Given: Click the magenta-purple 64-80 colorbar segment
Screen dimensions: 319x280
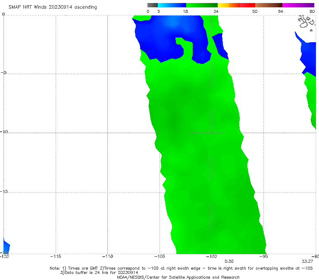Looking at the screenshot, I should [298, 5].
